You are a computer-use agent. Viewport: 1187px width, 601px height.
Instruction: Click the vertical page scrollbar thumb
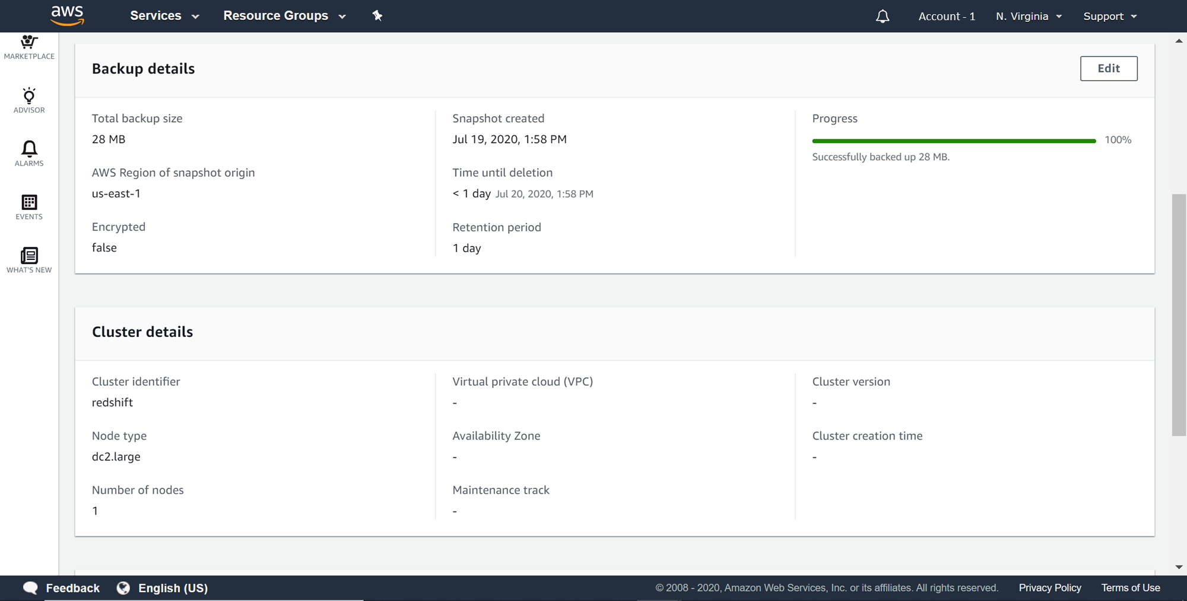coord(1179,314)
